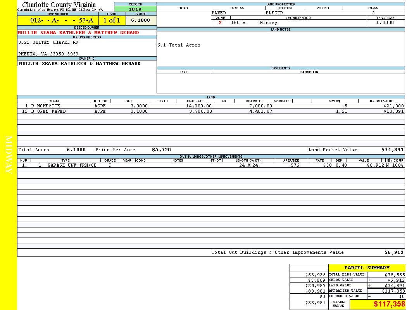Click the Land Notes '6.1 Total Acres' text

(x=179, y=45)
